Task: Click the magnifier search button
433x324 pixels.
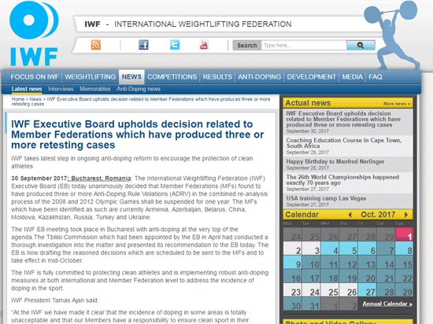Action: (x=361, y=46)
